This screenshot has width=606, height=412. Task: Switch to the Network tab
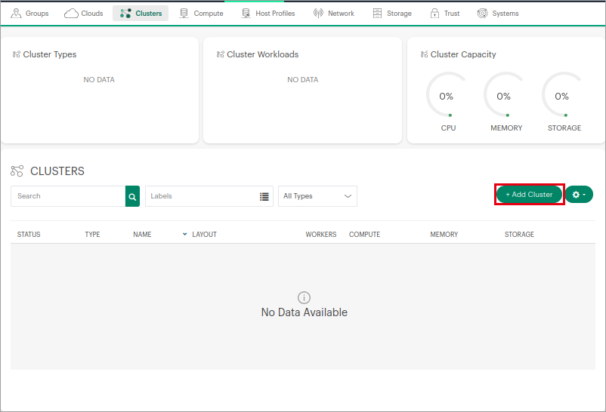pyautogui.click(x=334, y=13)
